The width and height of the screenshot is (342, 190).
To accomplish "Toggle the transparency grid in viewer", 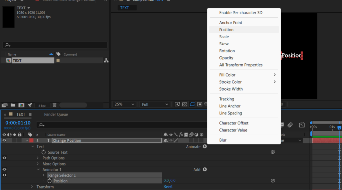I will point(185,104).
